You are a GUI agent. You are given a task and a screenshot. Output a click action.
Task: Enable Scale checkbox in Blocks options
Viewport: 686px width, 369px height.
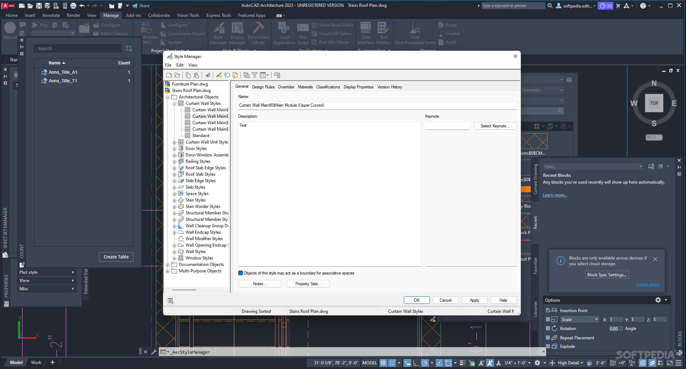[548, 319]
